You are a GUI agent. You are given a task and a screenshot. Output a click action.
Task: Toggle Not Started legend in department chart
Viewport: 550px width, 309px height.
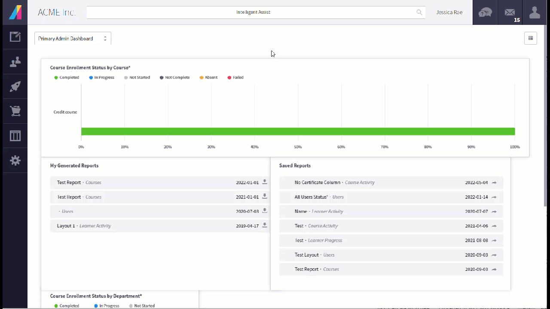[x=142, y=306]
